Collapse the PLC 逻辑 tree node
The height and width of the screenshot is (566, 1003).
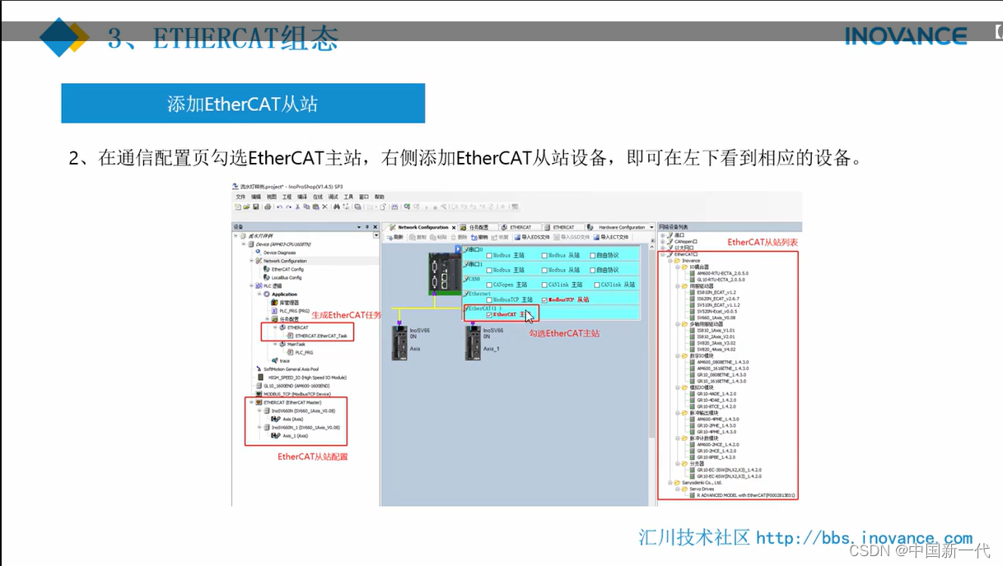(252, 285)
